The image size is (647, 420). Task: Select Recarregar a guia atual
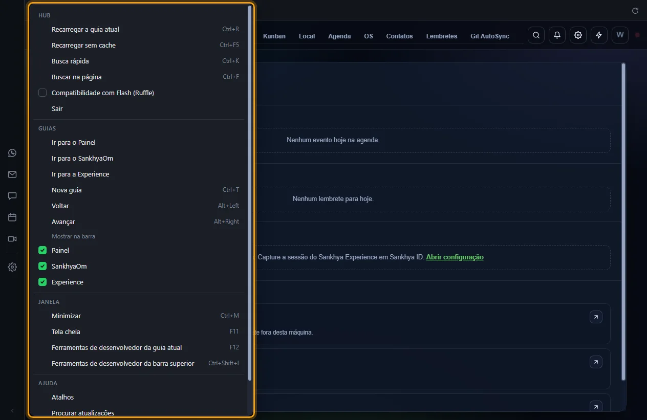(139, 29)
